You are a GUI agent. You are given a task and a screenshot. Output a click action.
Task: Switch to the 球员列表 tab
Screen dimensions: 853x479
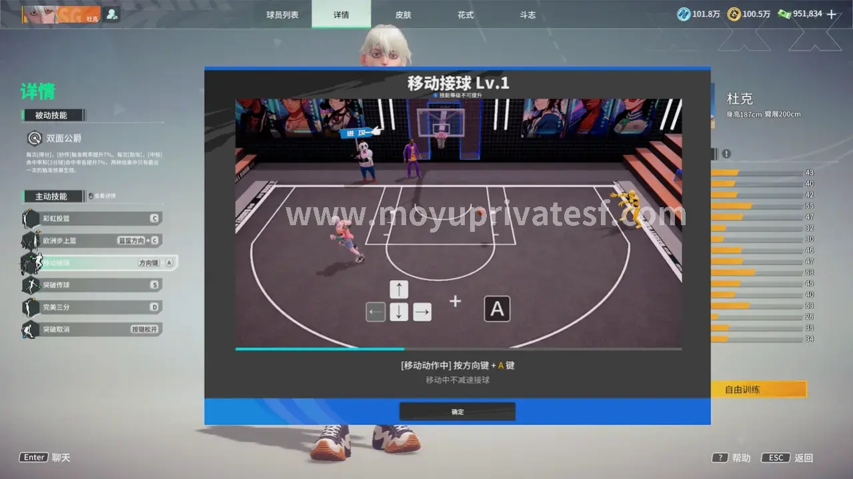point(282,15)
